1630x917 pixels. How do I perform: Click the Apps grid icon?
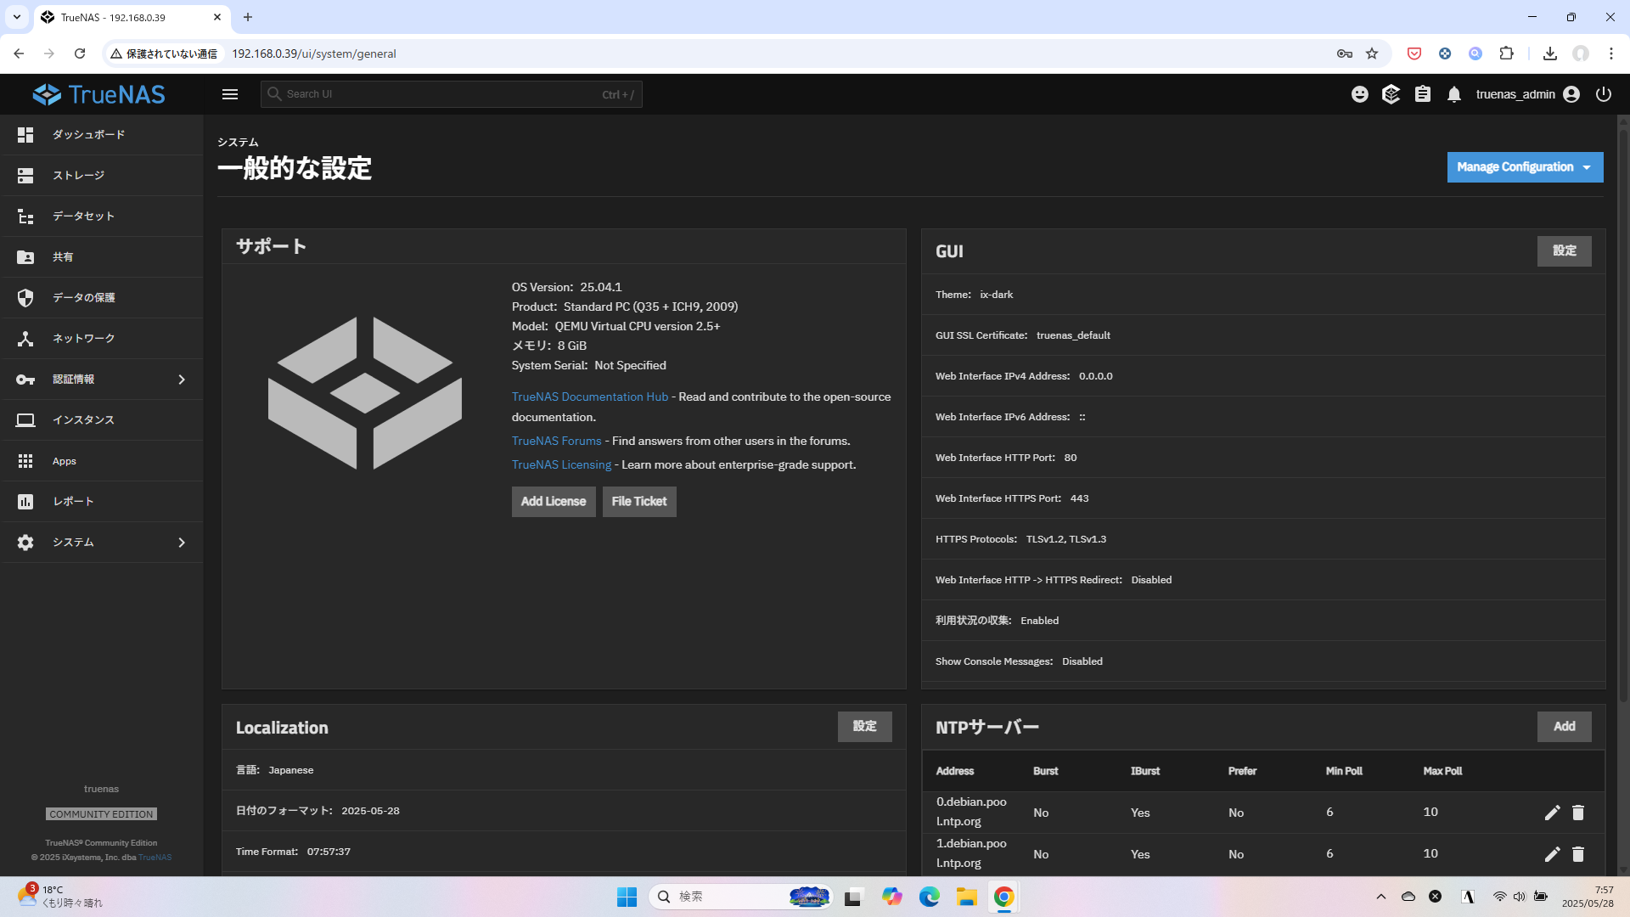pos(25,461)
